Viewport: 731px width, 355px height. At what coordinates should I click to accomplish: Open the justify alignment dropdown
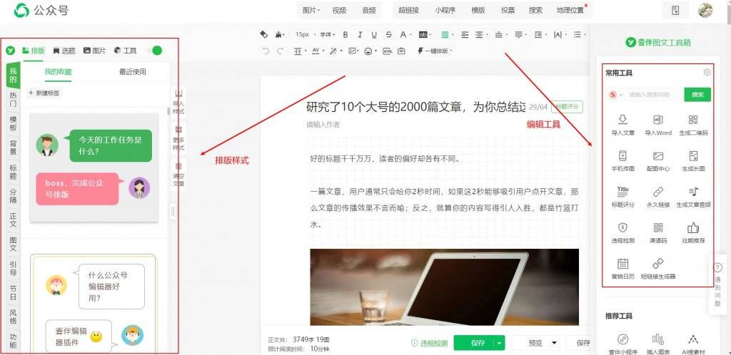pos(447,34)
